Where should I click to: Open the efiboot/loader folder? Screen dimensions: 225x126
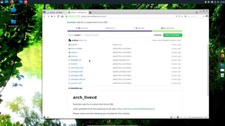(x=77, y=49)
